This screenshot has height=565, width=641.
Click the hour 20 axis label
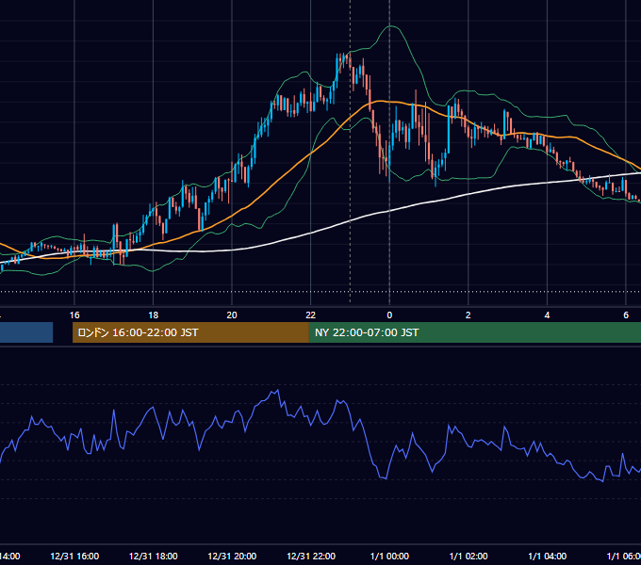[x=232, y=315]
